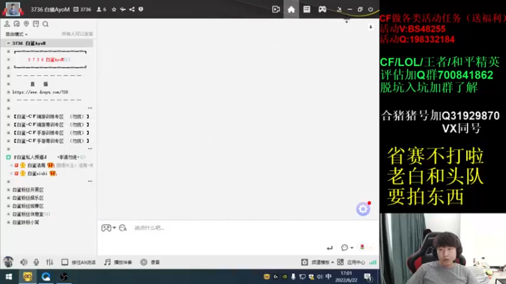506x284 pixels.
Task: Toggle the red checkbox next to 白鲨浩南
Action: point(16,165)
